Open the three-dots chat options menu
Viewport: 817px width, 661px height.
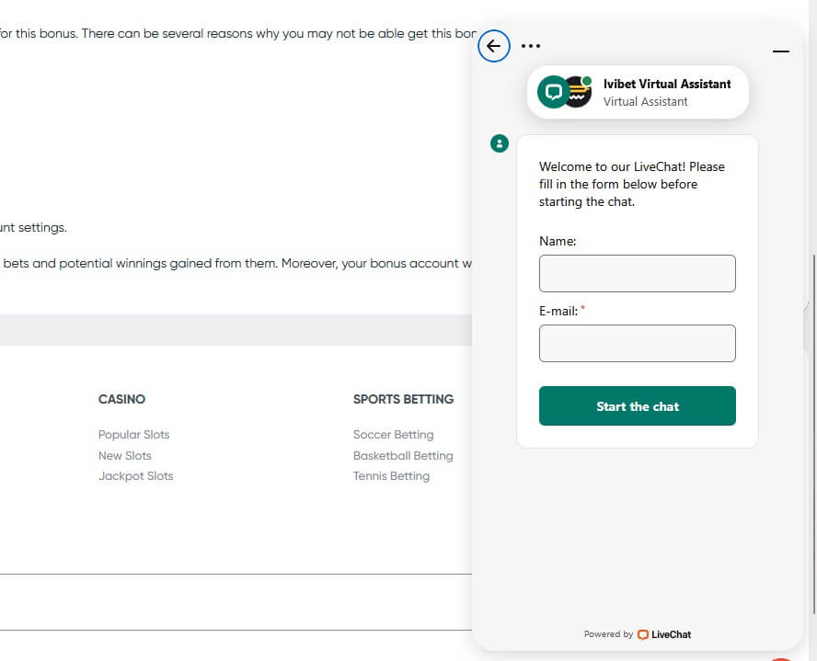pyautogui.click(x=531, y=46)
